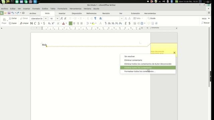The image size is (214, 120).
Task: Undo the last action
Action: (x=13, y=13)
